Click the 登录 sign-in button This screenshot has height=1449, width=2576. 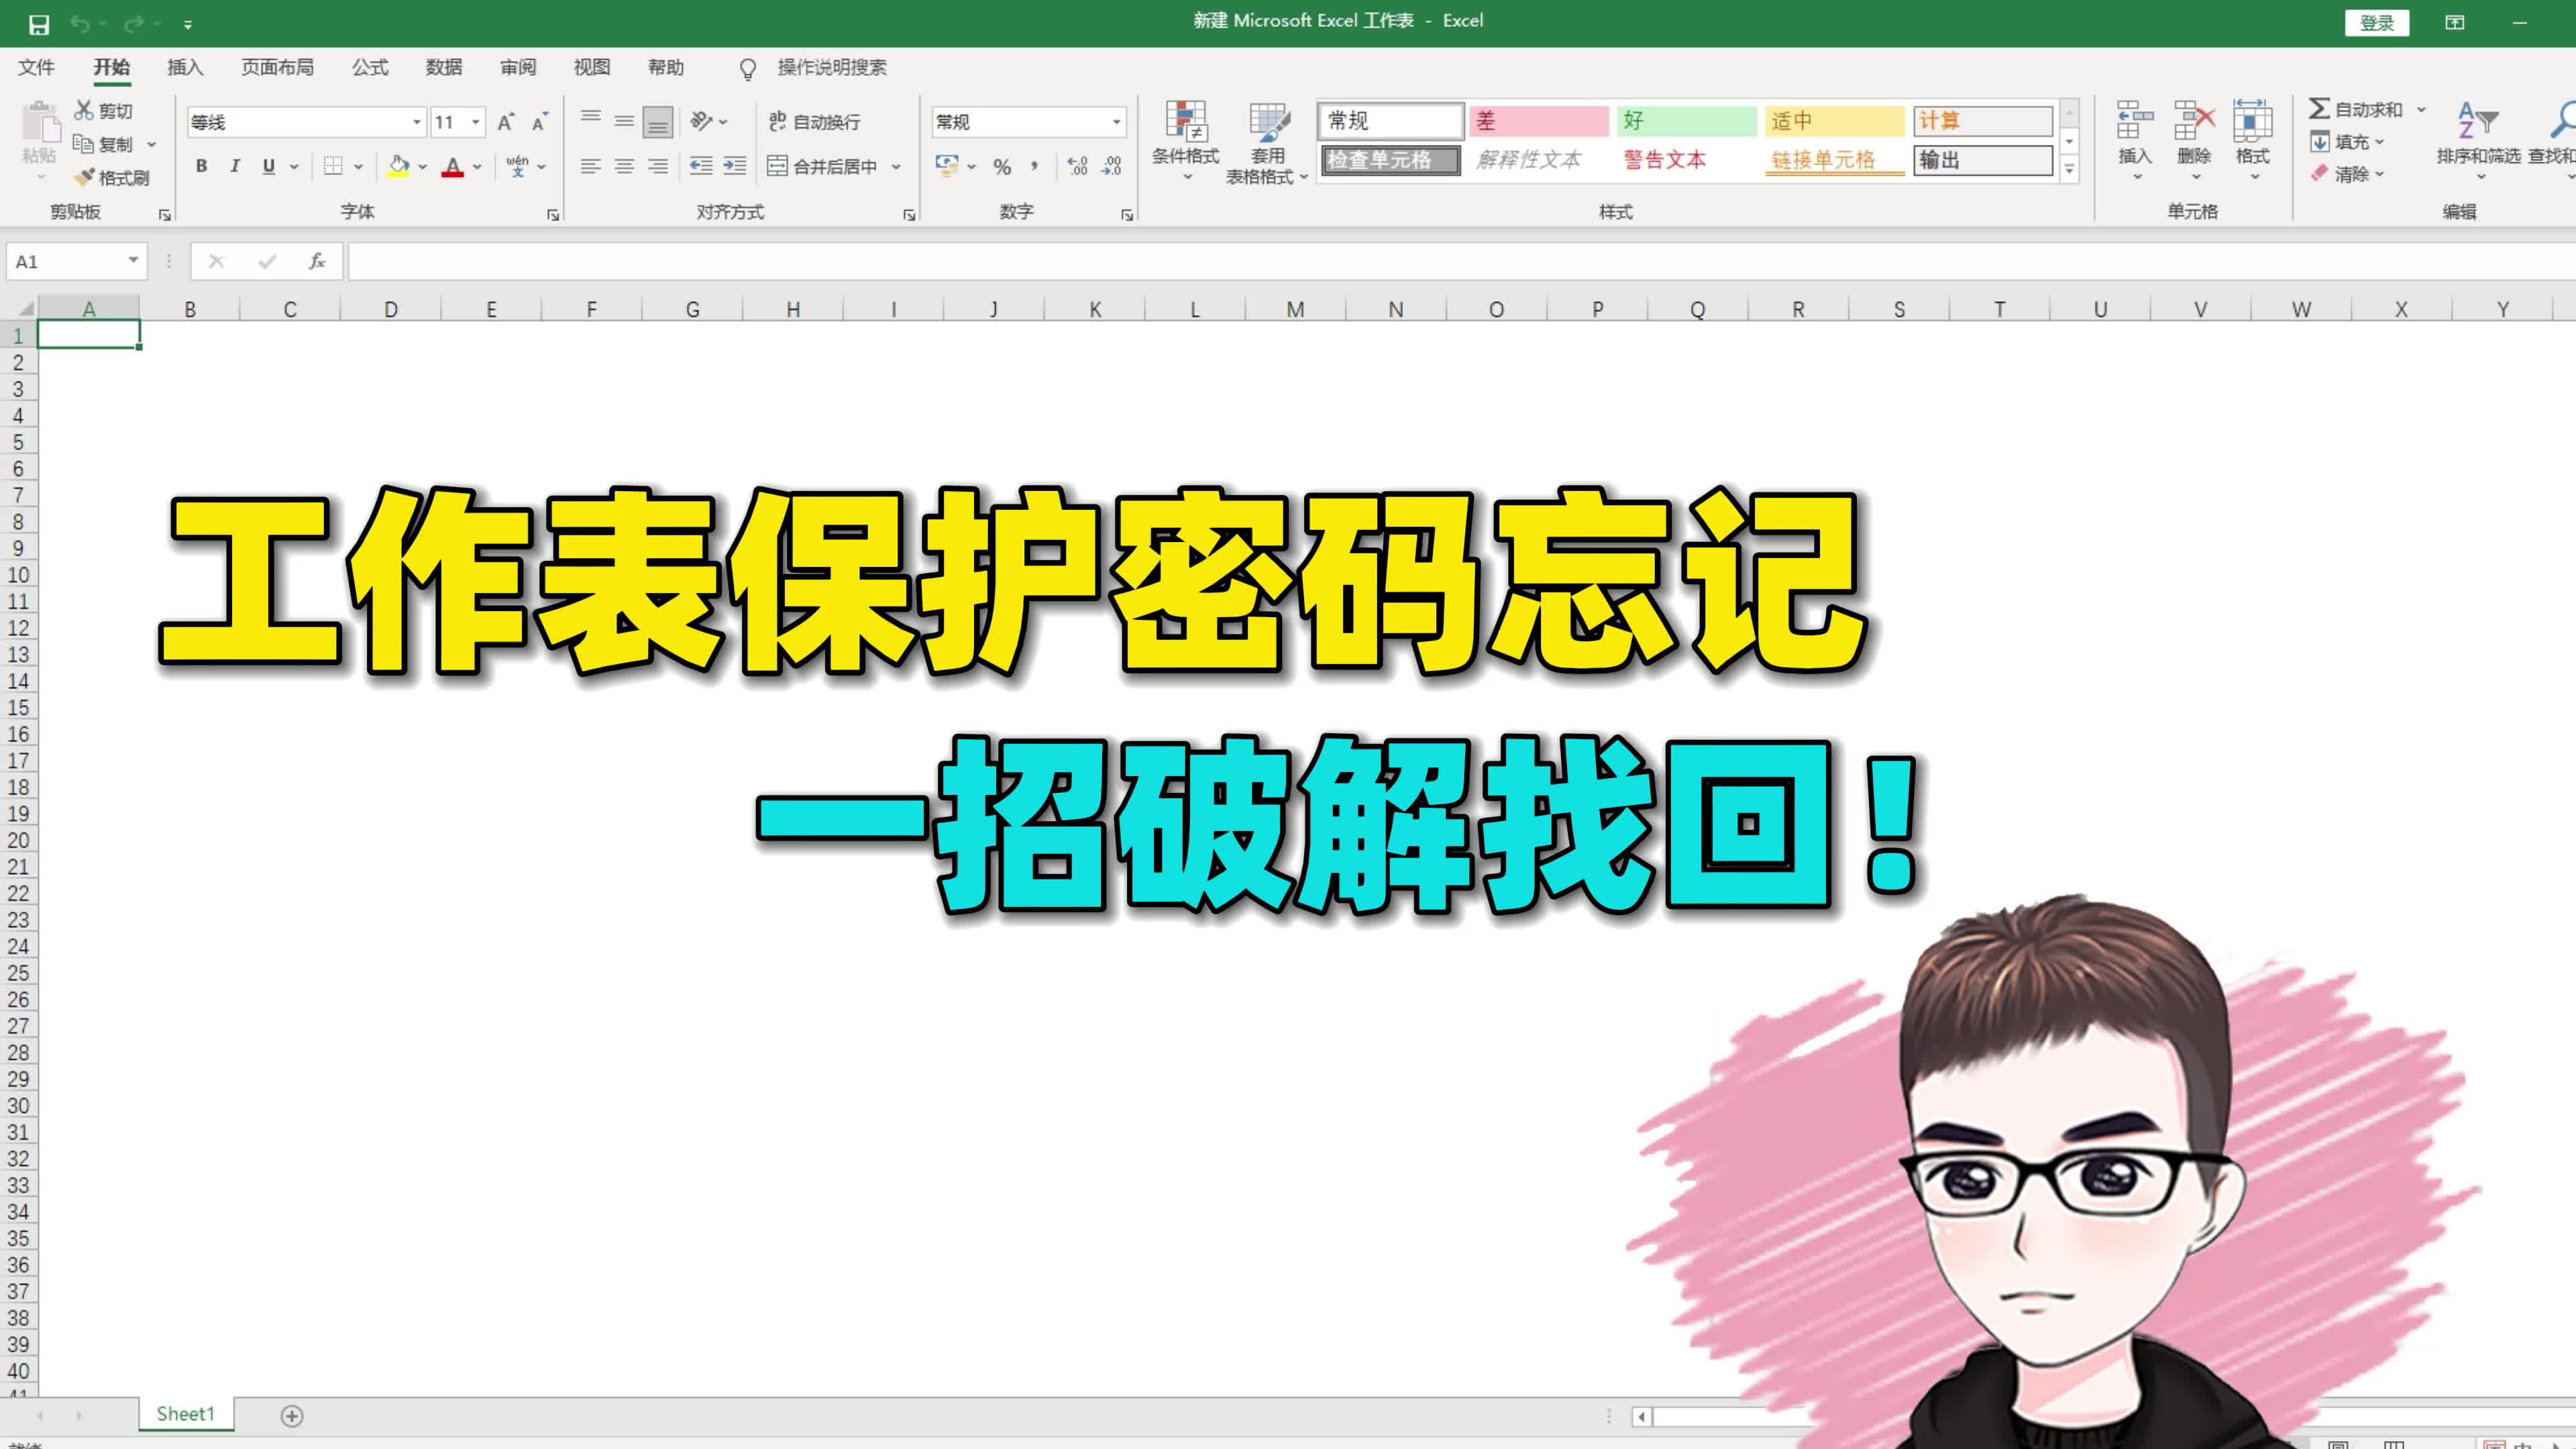pyautogui.click(x=2376, y=22)
